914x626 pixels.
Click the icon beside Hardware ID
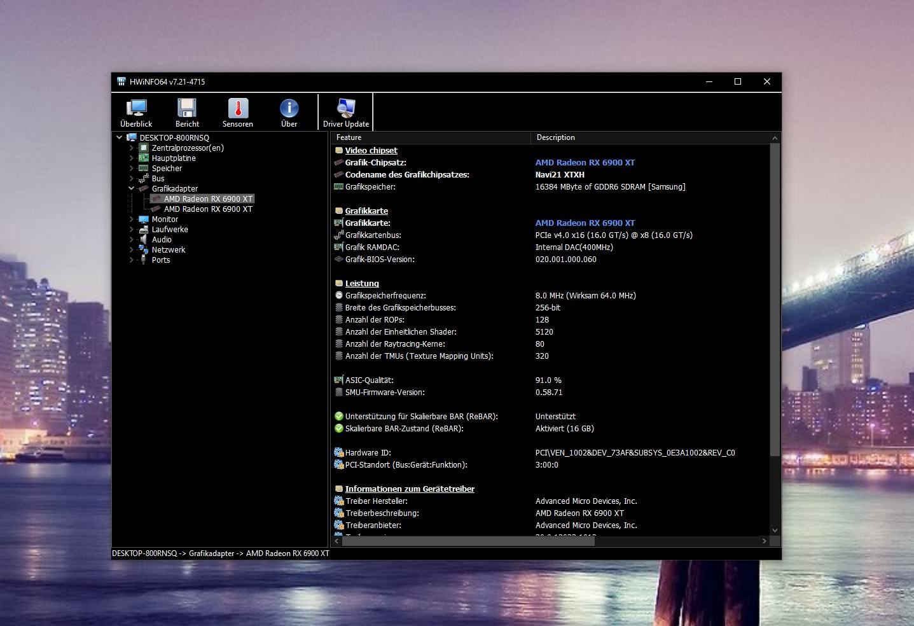click(x=338, y=452)
